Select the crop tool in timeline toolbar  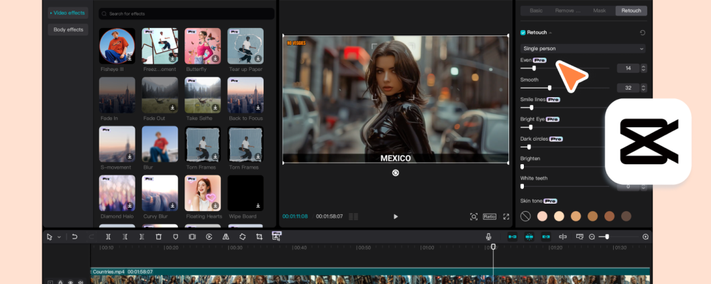[x=259, y=237]
